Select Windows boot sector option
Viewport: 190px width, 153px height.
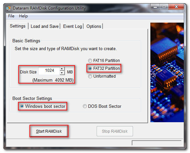(43, 106)
